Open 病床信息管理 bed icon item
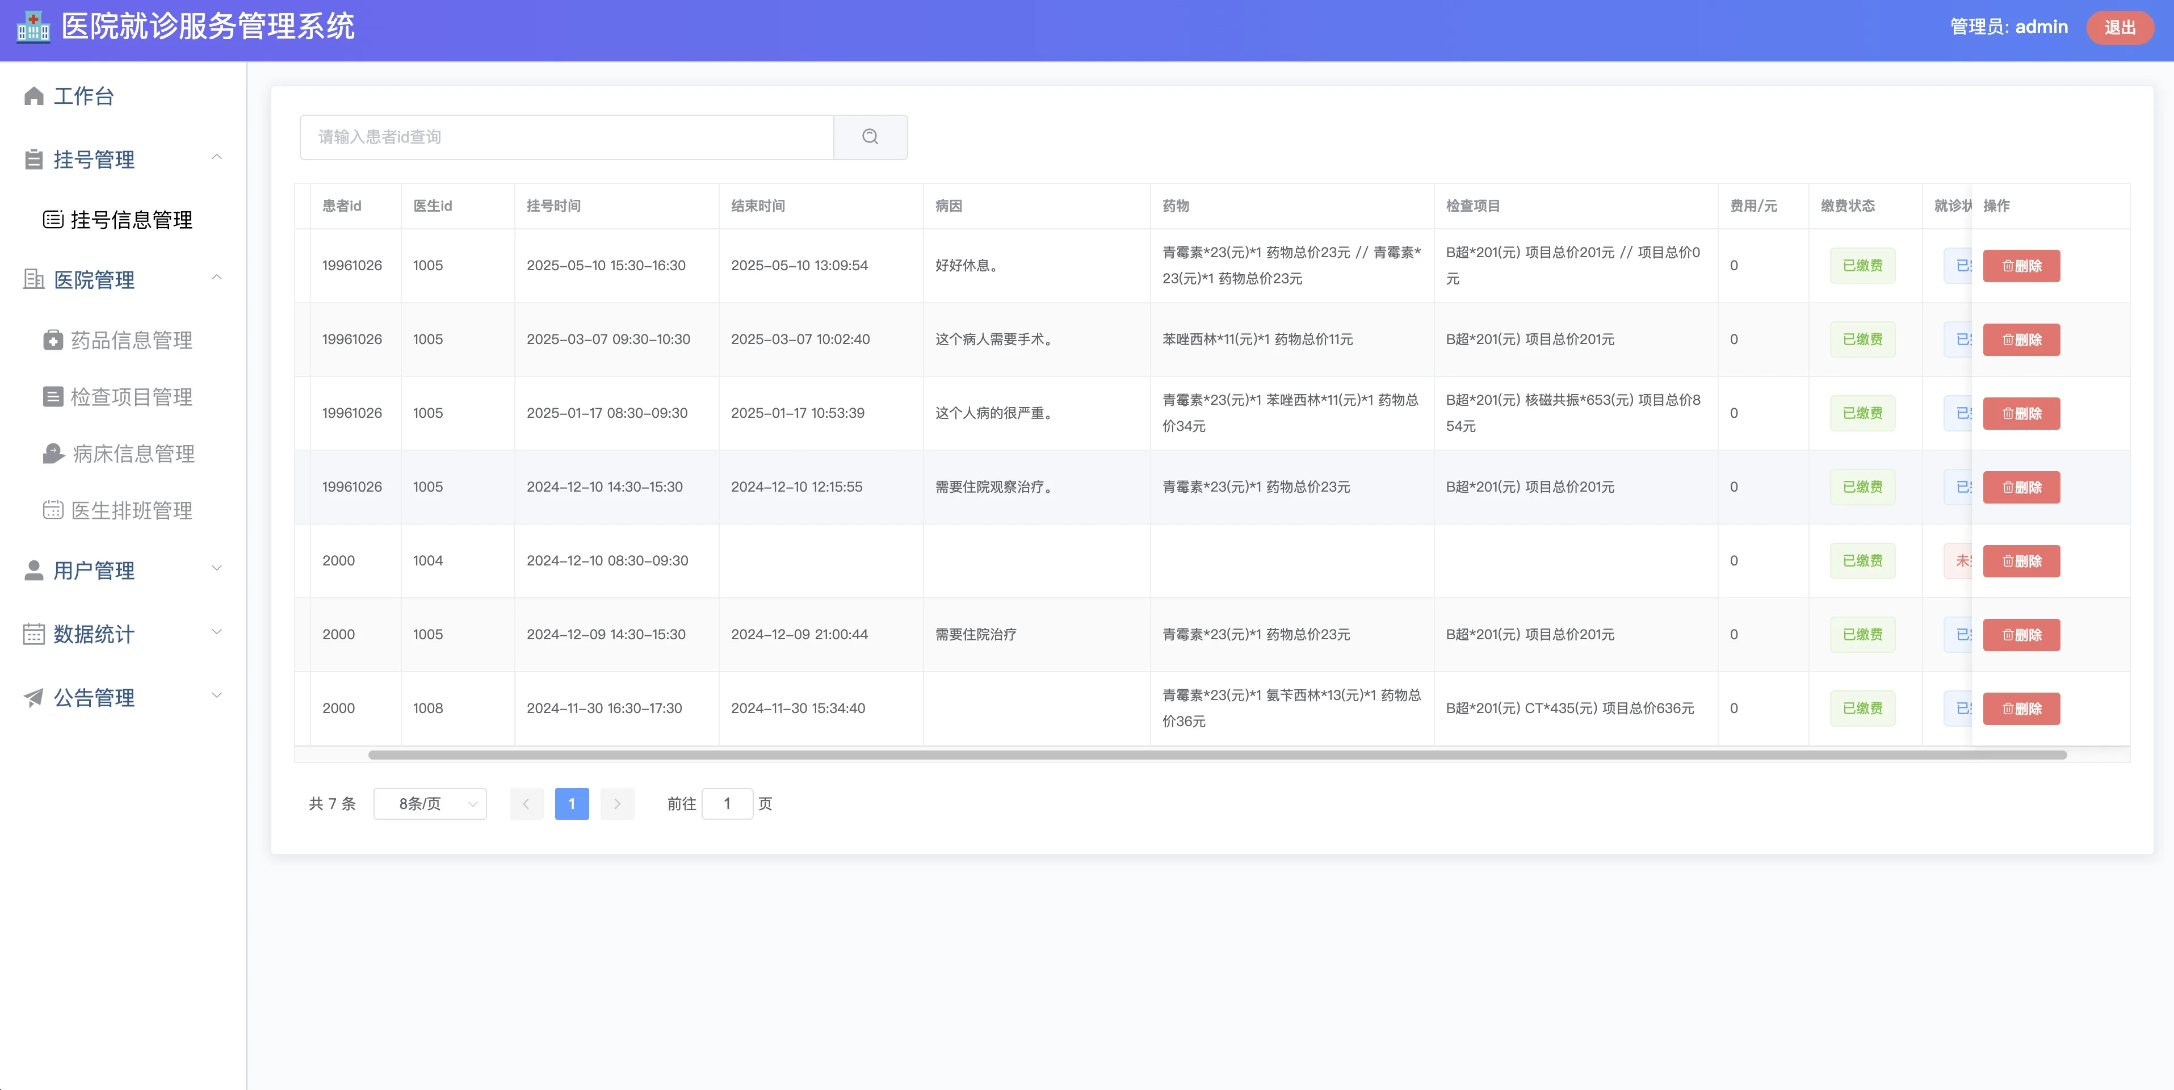The image size is (2174, 1090). coord(53,454)
